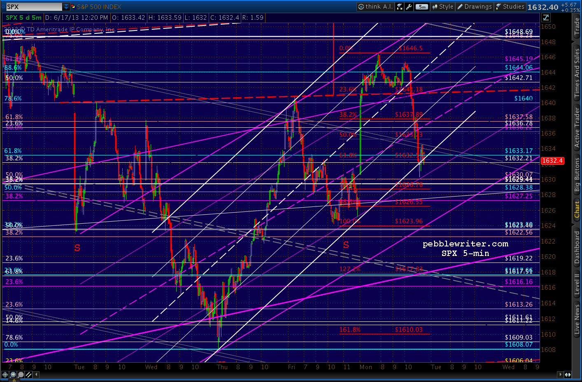Screen dimensions: 582x382
Task: Click the quick study flask icon
Action: (399, 7)
